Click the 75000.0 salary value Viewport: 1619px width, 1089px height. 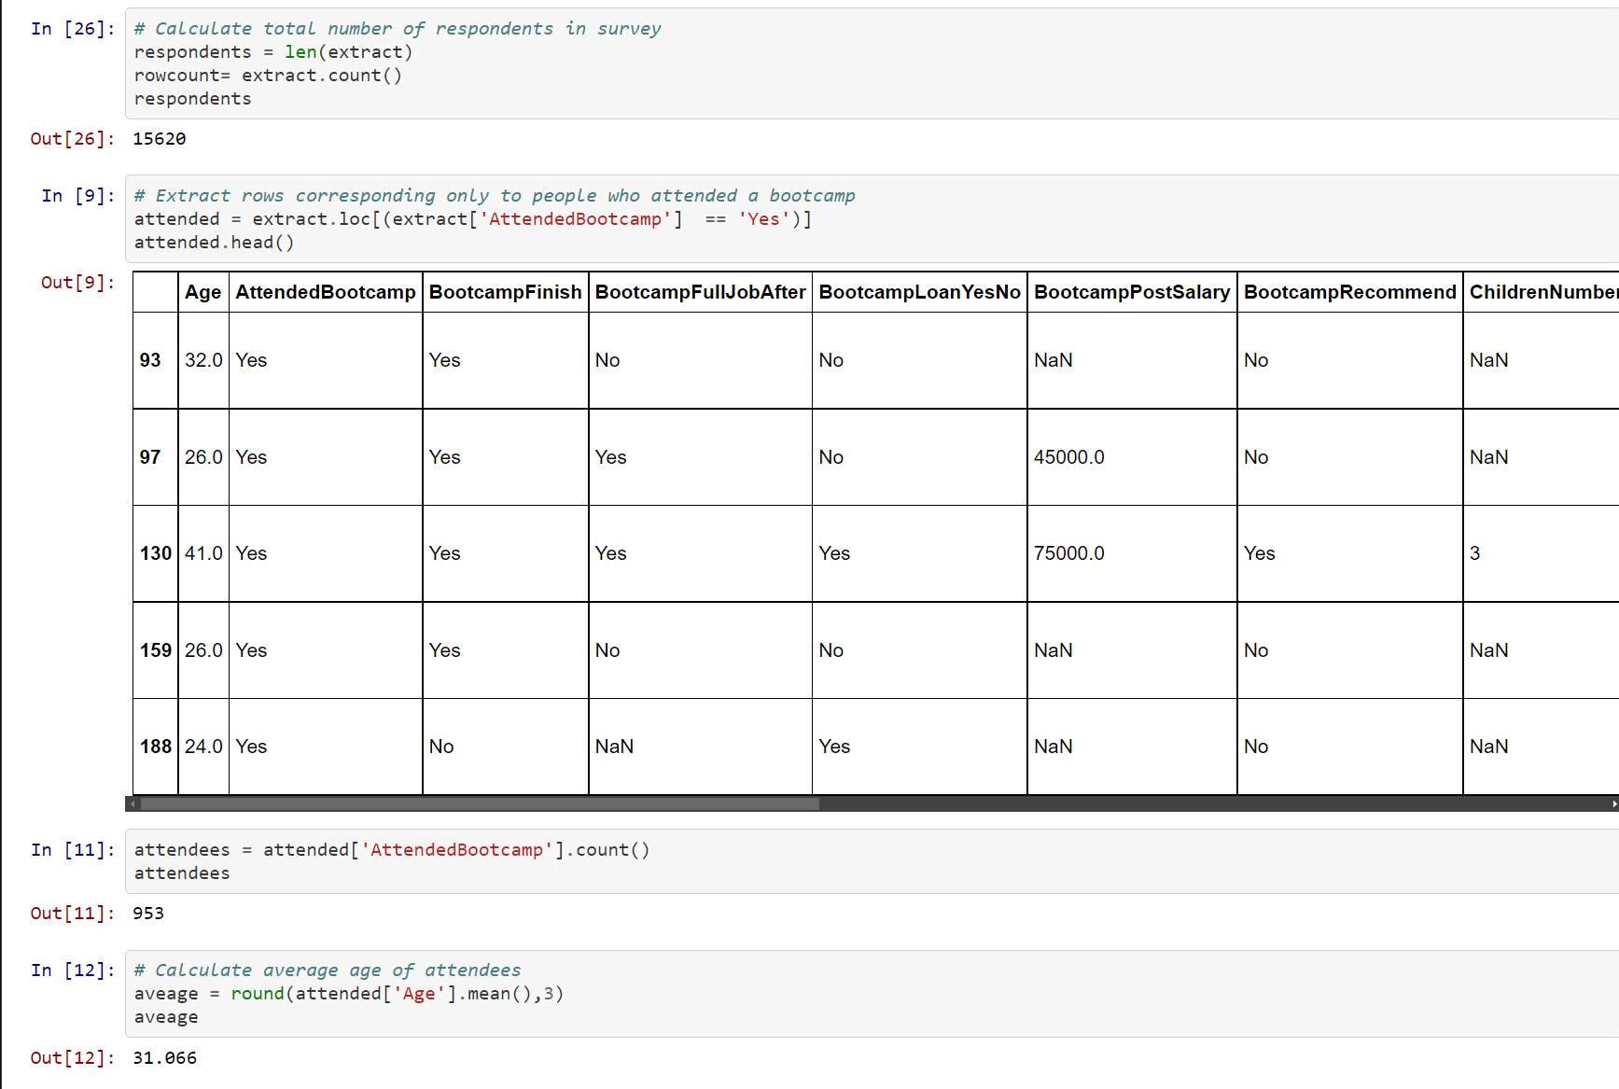tap(1069, 552)
